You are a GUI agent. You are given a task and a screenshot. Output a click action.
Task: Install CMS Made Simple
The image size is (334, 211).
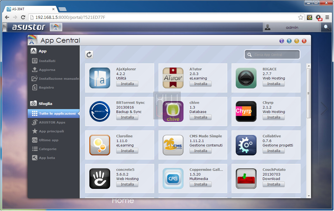click(x=201, y=151)
